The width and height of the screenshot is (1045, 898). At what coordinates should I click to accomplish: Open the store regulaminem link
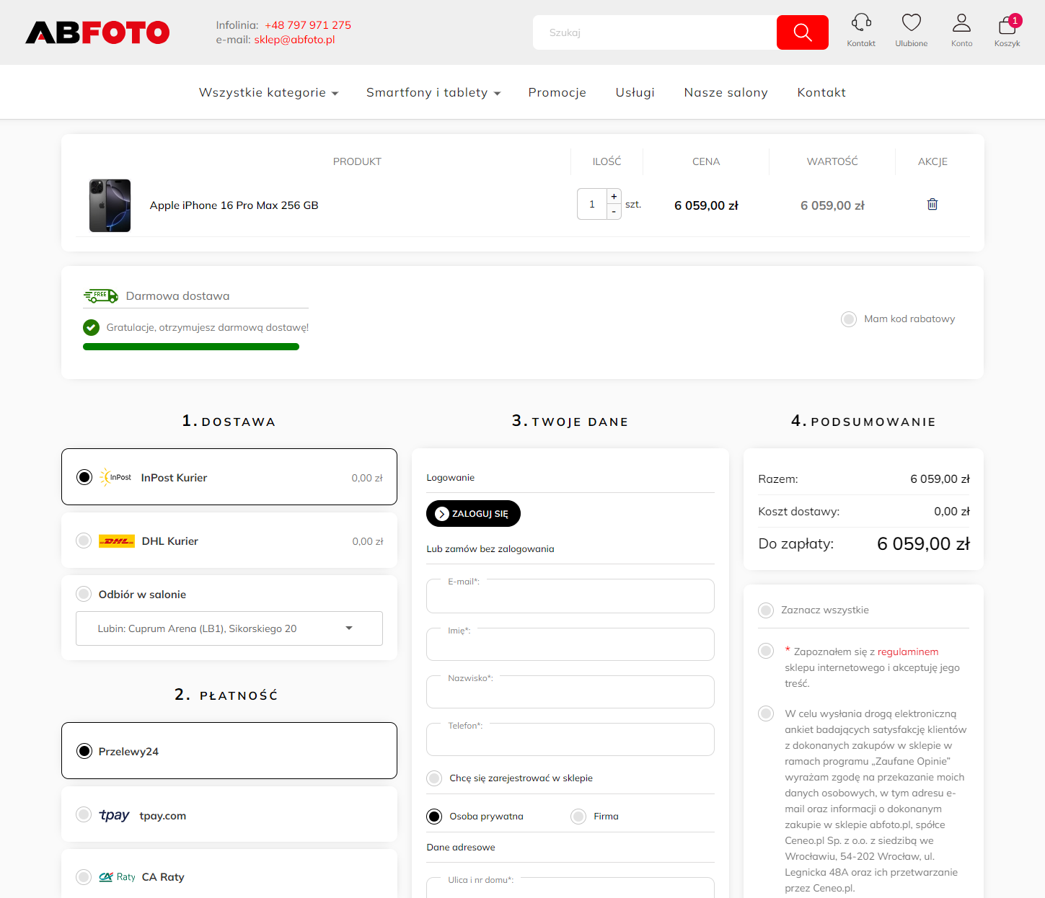[907, 651]
